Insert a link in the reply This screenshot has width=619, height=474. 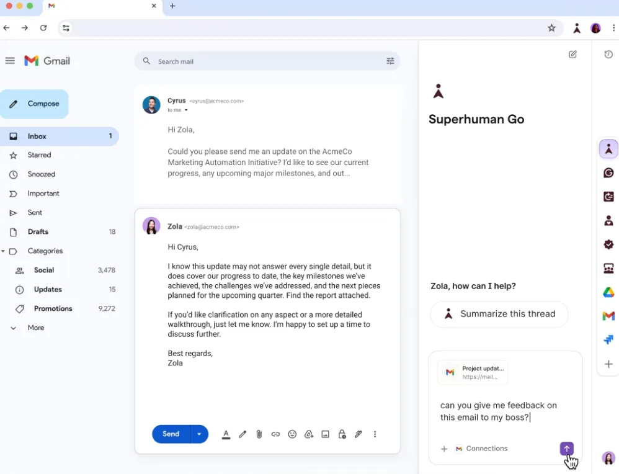[x=275, y=434]
